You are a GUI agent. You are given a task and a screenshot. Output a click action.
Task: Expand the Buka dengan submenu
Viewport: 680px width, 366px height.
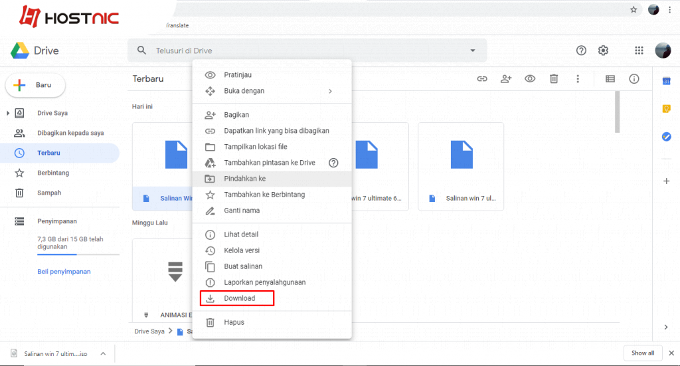coord(330,91)
